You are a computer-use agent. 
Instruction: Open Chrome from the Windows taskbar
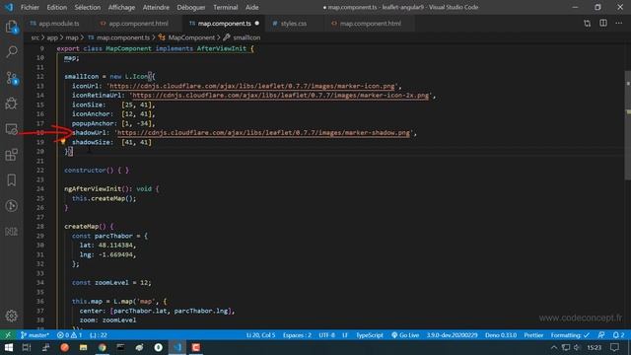[x=103, y=347]
